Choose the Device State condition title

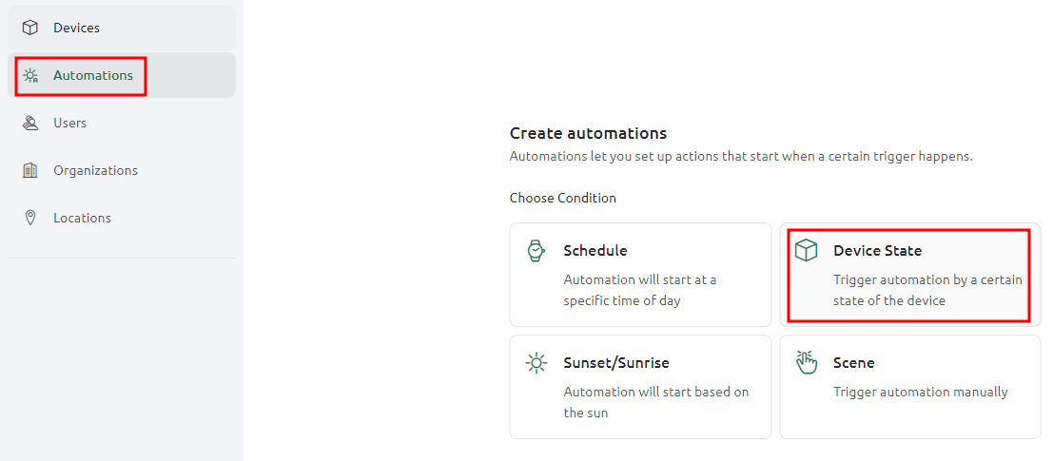tap(878, 251)
